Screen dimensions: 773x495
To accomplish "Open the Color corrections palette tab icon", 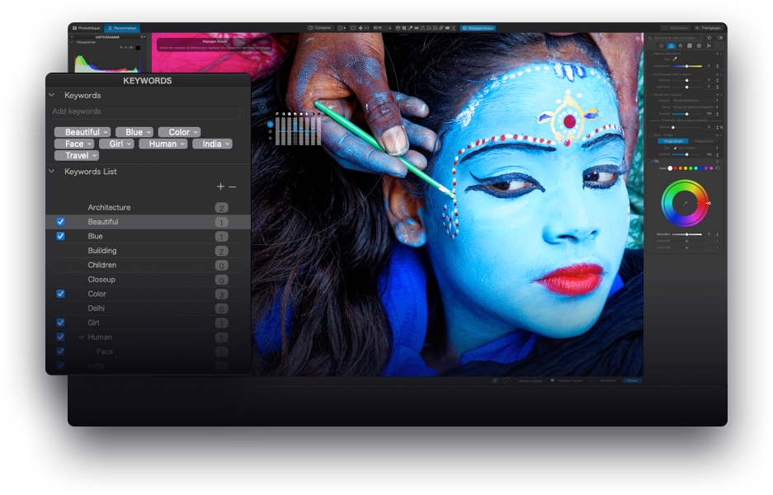I will click(x=671, y=46).
